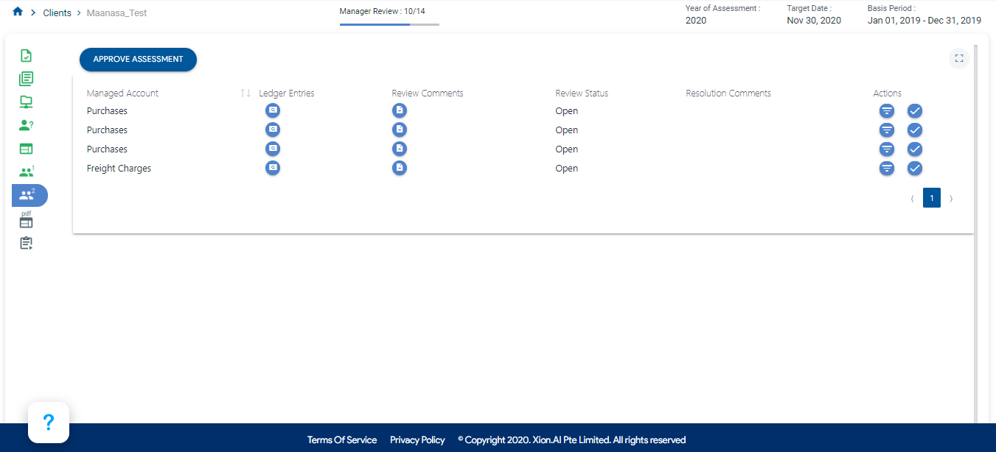Open the network folder sidebar icon
This screenshot has height=452, width=996.
coord(27,102)
